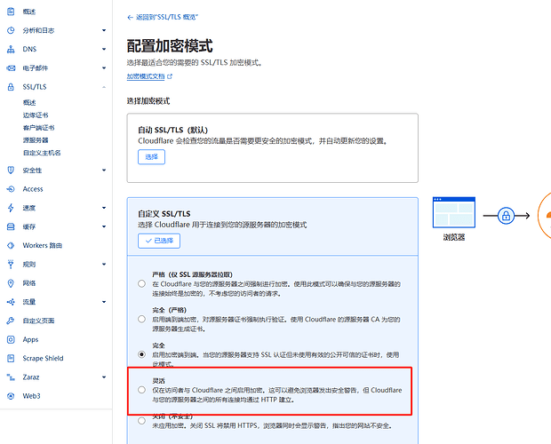Click the Network location pin icon

coord(11,283)
